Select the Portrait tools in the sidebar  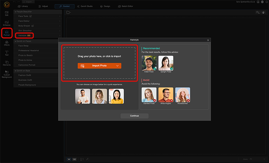[7, 33]
